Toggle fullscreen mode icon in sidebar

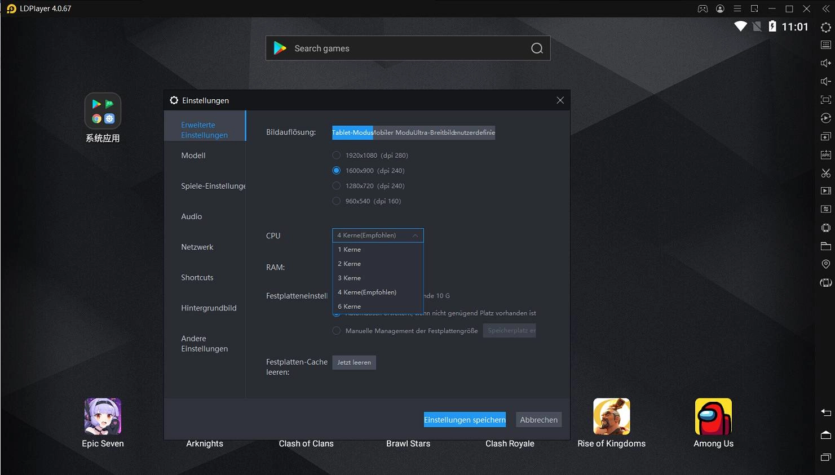click(x=826, y=100)
